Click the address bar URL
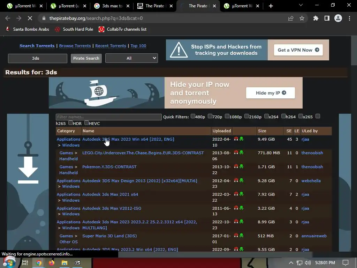357x268 pixels. coord(96,18)
